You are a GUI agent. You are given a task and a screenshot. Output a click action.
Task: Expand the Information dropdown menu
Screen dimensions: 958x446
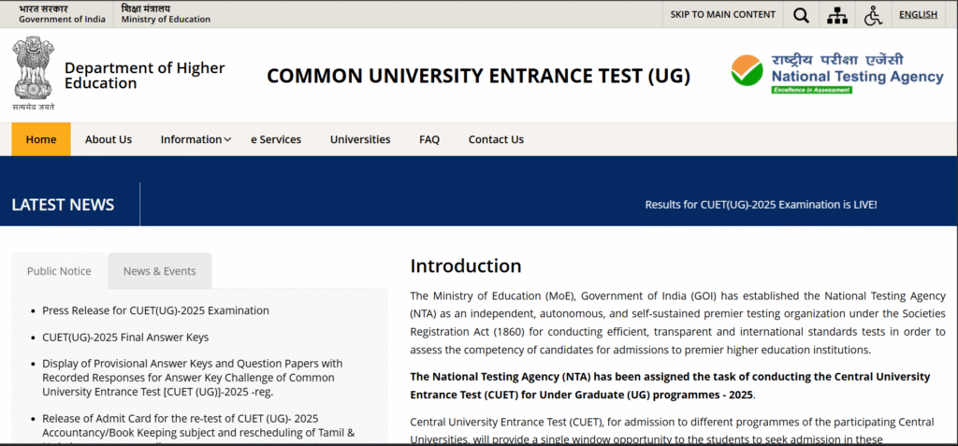pyautogui.click(x=196, y=139)
